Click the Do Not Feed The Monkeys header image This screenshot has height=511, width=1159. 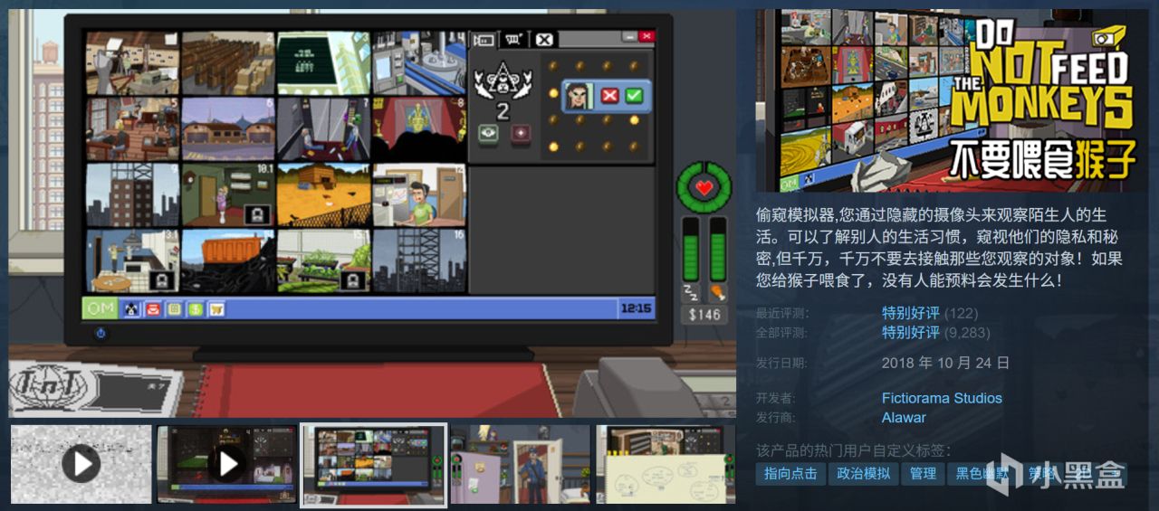(951, 100)
